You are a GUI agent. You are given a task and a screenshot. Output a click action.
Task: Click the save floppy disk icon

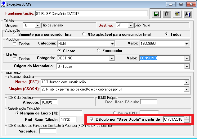(x=156, y=14)
